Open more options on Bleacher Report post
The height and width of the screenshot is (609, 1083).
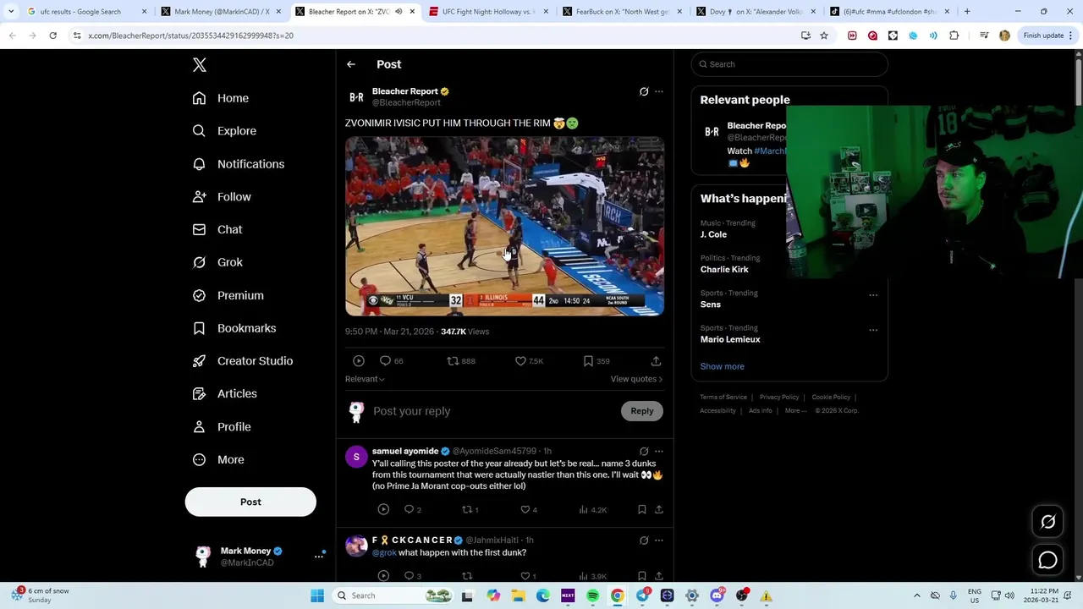coord(659,91)
